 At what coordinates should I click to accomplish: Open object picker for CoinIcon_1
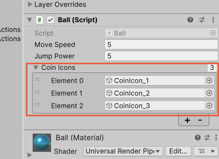coord(209,81)
